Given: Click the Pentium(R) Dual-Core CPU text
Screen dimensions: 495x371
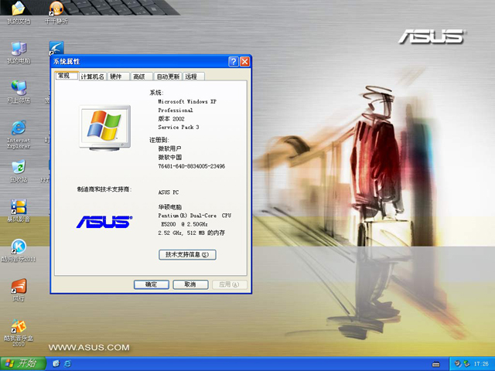Looking at the screenshot, I should point(194,216).
